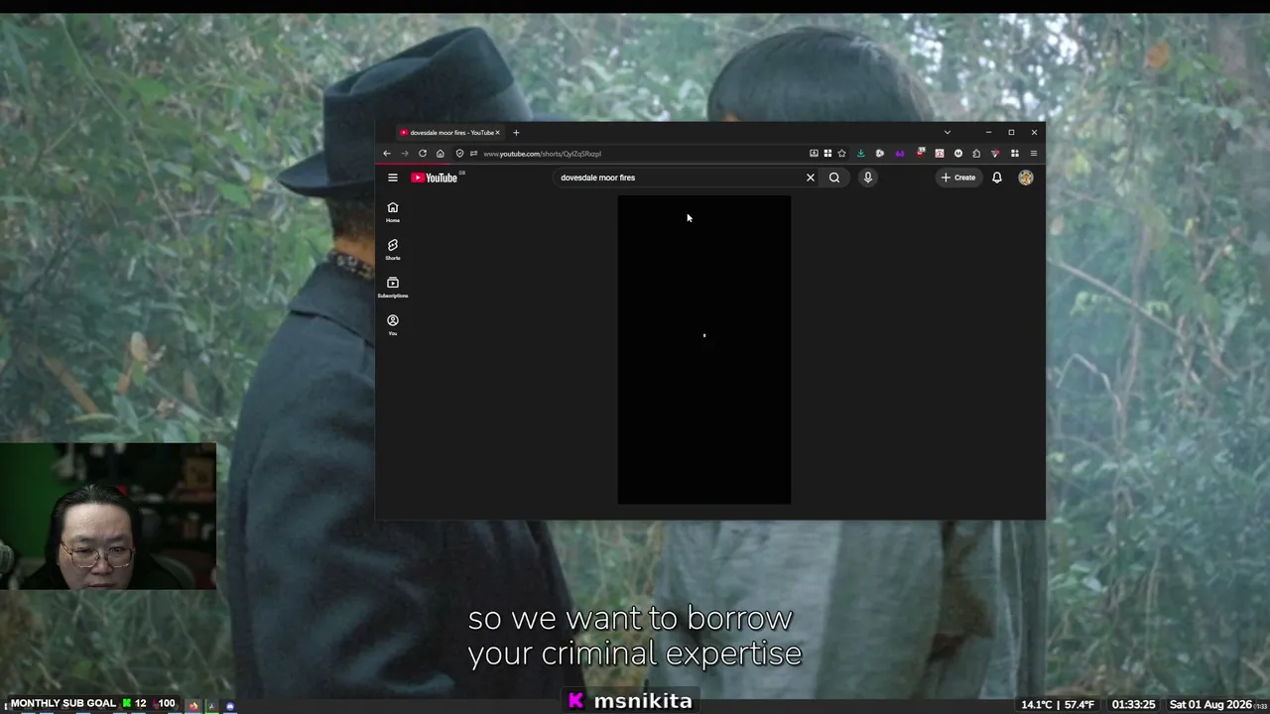Click the Create button on YouTube

pos(958,178)
